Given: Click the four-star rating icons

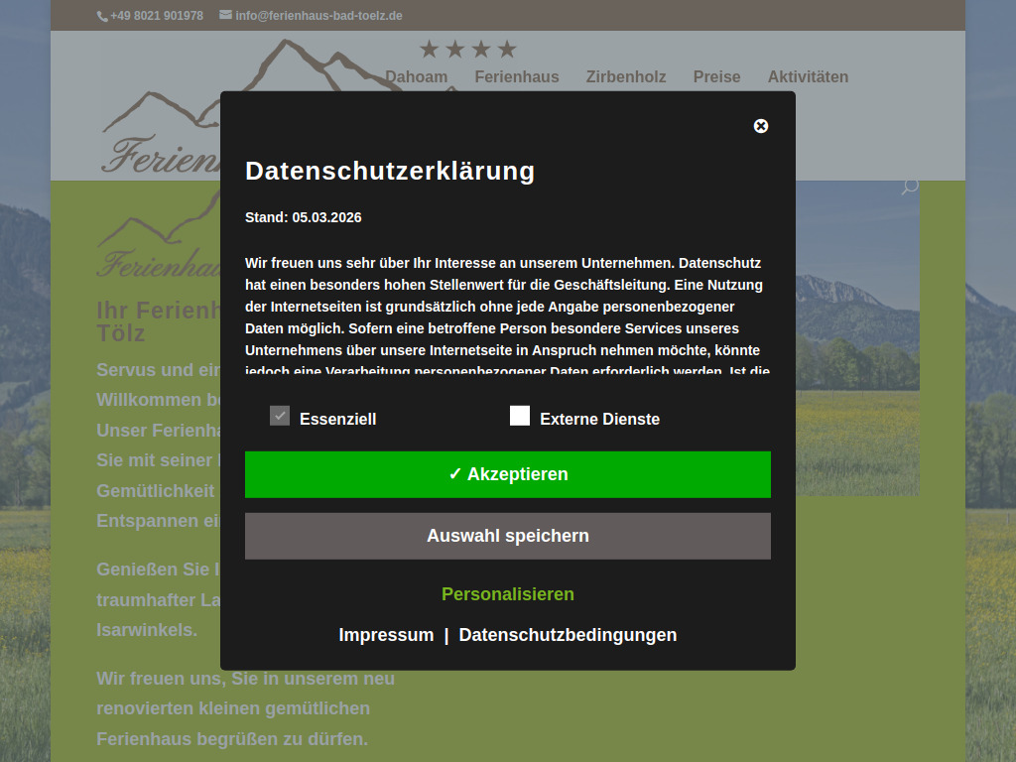Looking at the screenshot, I should coord(468,48).
